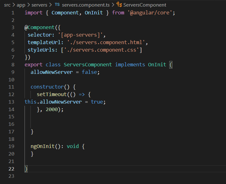
Task: Click the './servers.component.css' style path
Action: tap(103, 50)
